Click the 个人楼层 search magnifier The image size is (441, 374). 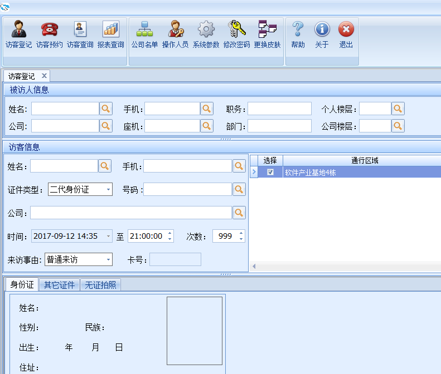pos(398,109)
